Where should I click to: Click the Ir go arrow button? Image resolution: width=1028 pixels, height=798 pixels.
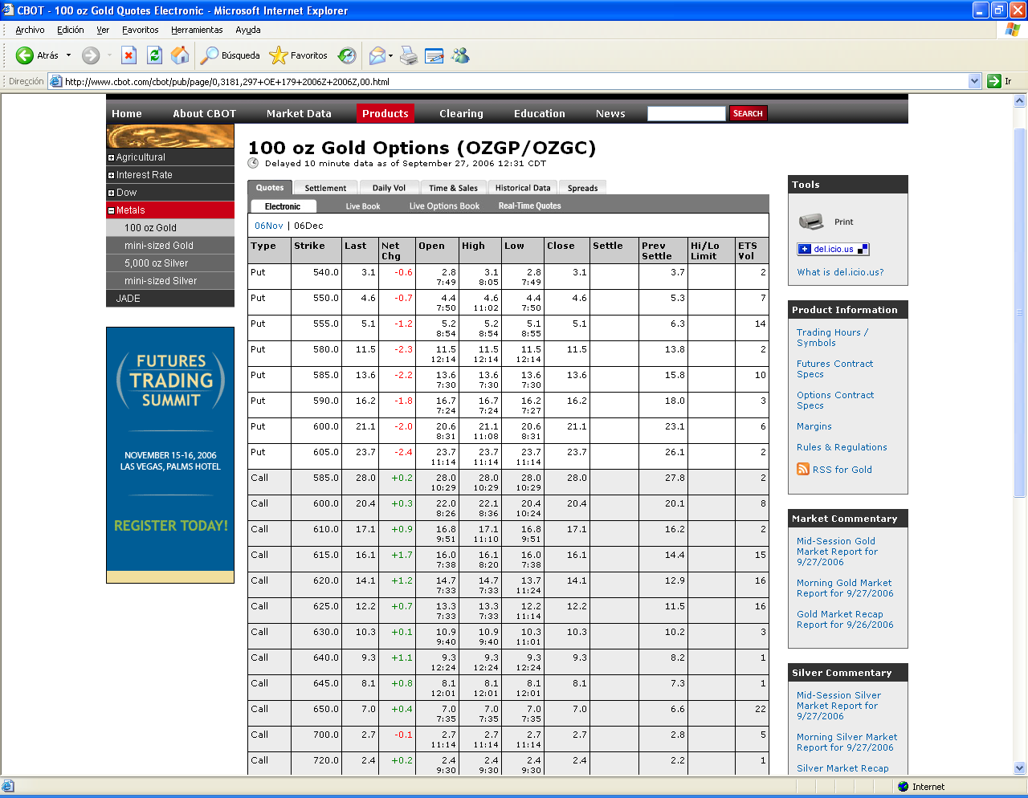point(1000,81)
